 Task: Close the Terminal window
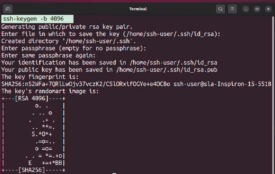267,9
